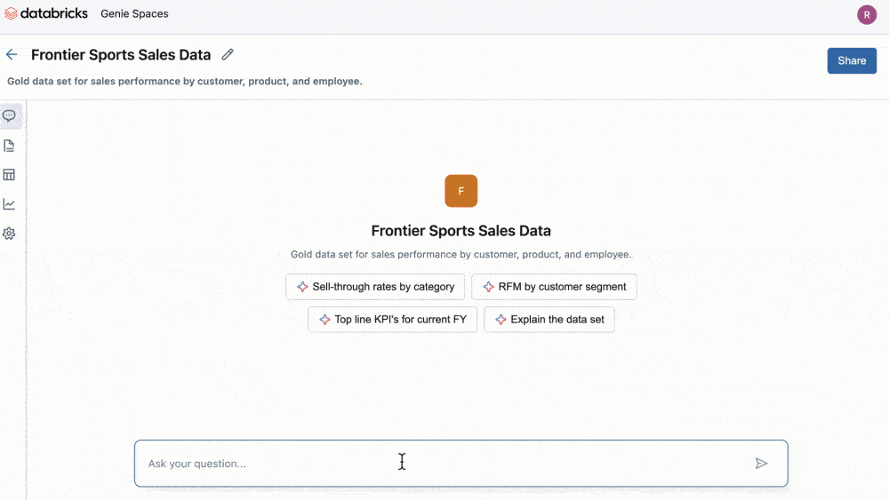Open the monitoring line chart sidebar icon
This screenshot has height=500, width=889.
[x=10, y=204]
